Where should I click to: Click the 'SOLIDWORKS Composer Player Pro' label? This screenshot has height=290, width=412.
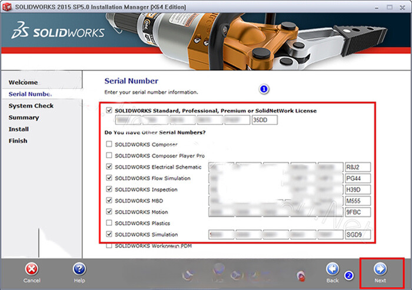(160, 156)
